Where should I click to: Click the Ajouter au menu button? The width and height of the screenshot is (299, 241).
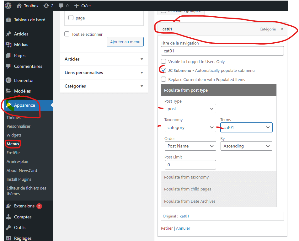pyautogui.click(x=125, y=42)
